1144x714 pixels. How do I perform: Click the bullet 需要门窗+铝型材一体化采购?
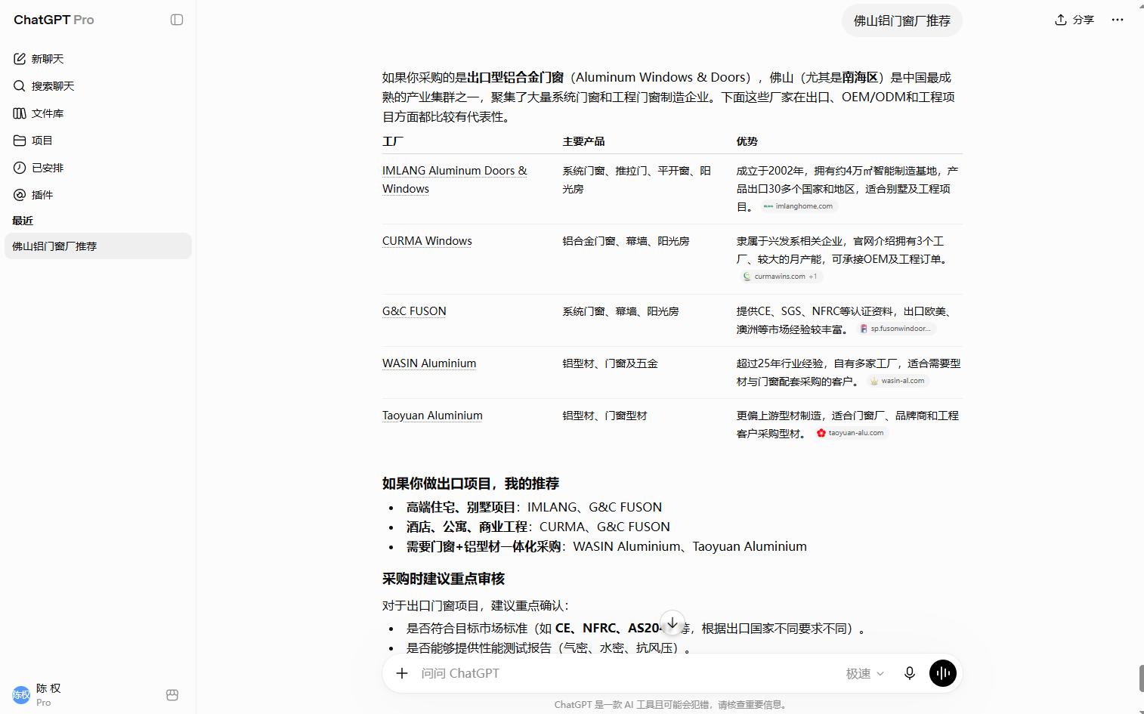pos(607,546)
